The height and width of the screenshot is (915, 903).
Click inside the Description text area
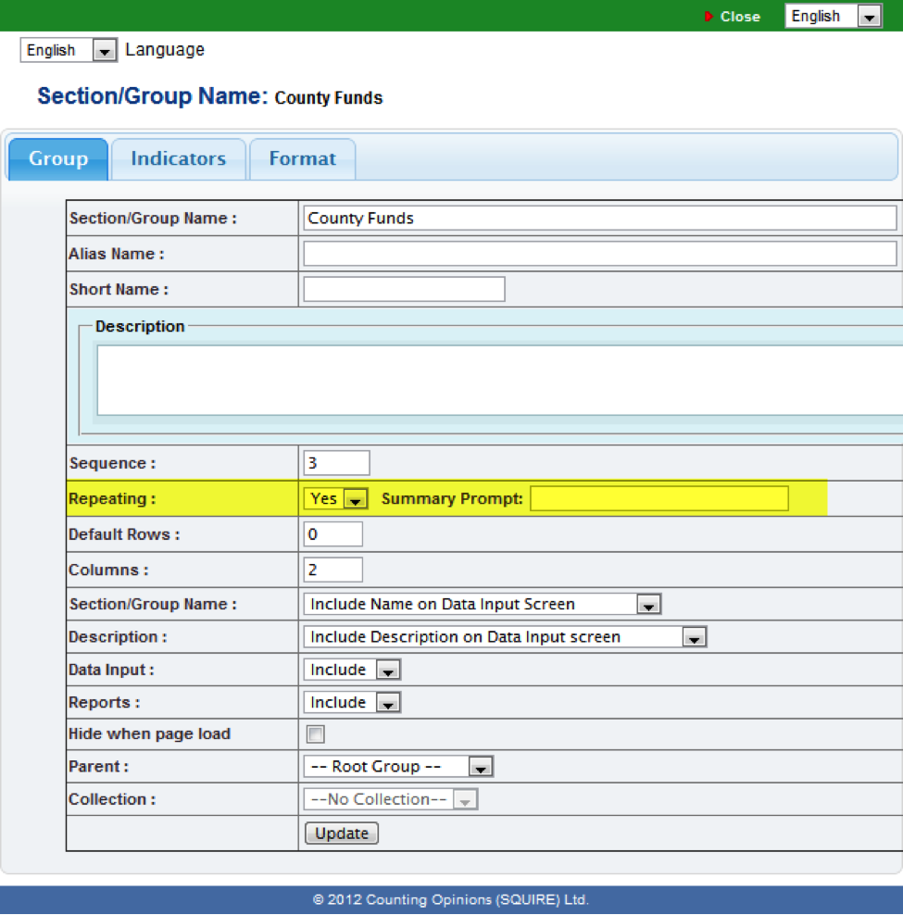500,381
